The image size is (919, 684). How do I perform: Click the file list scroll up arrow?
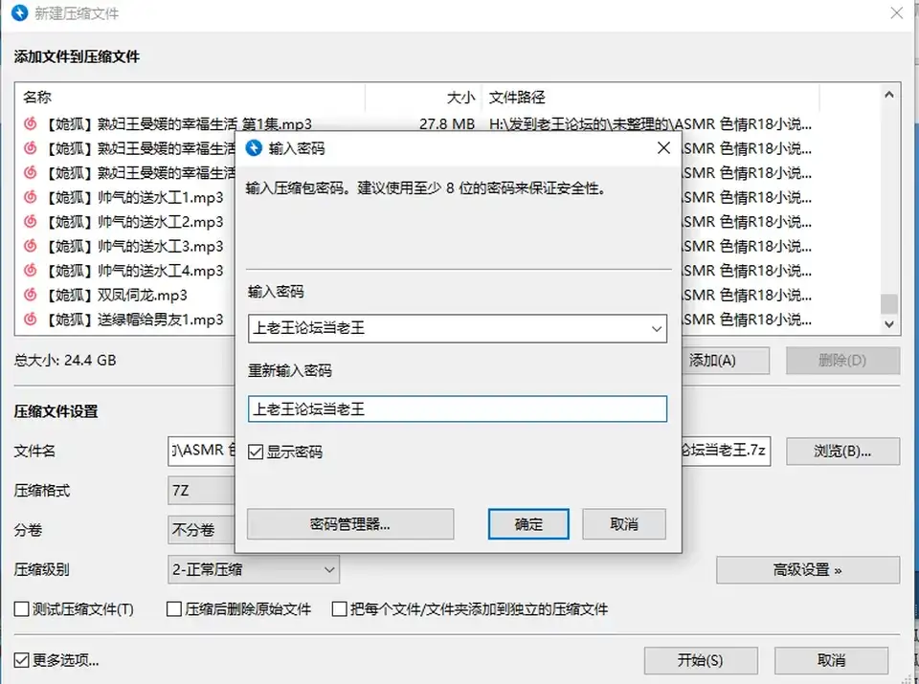[889, 95]
